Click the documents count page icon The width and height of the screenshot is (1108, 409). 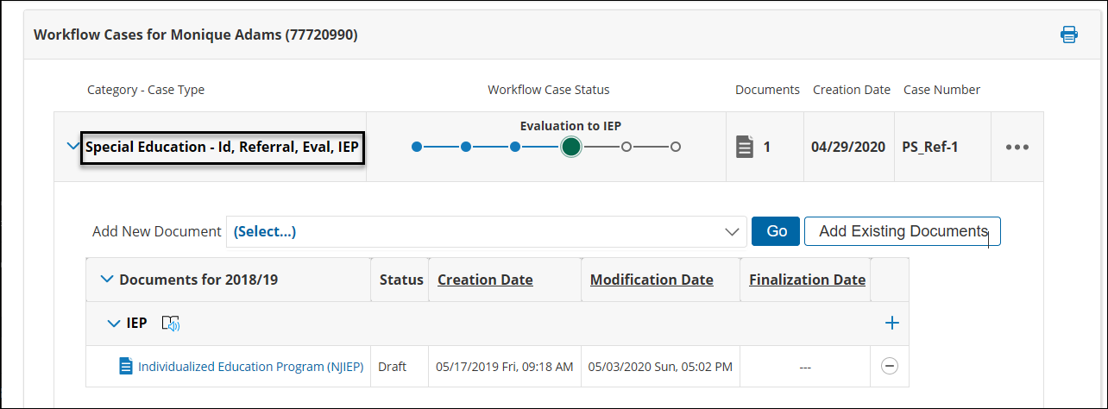[745, 147]
